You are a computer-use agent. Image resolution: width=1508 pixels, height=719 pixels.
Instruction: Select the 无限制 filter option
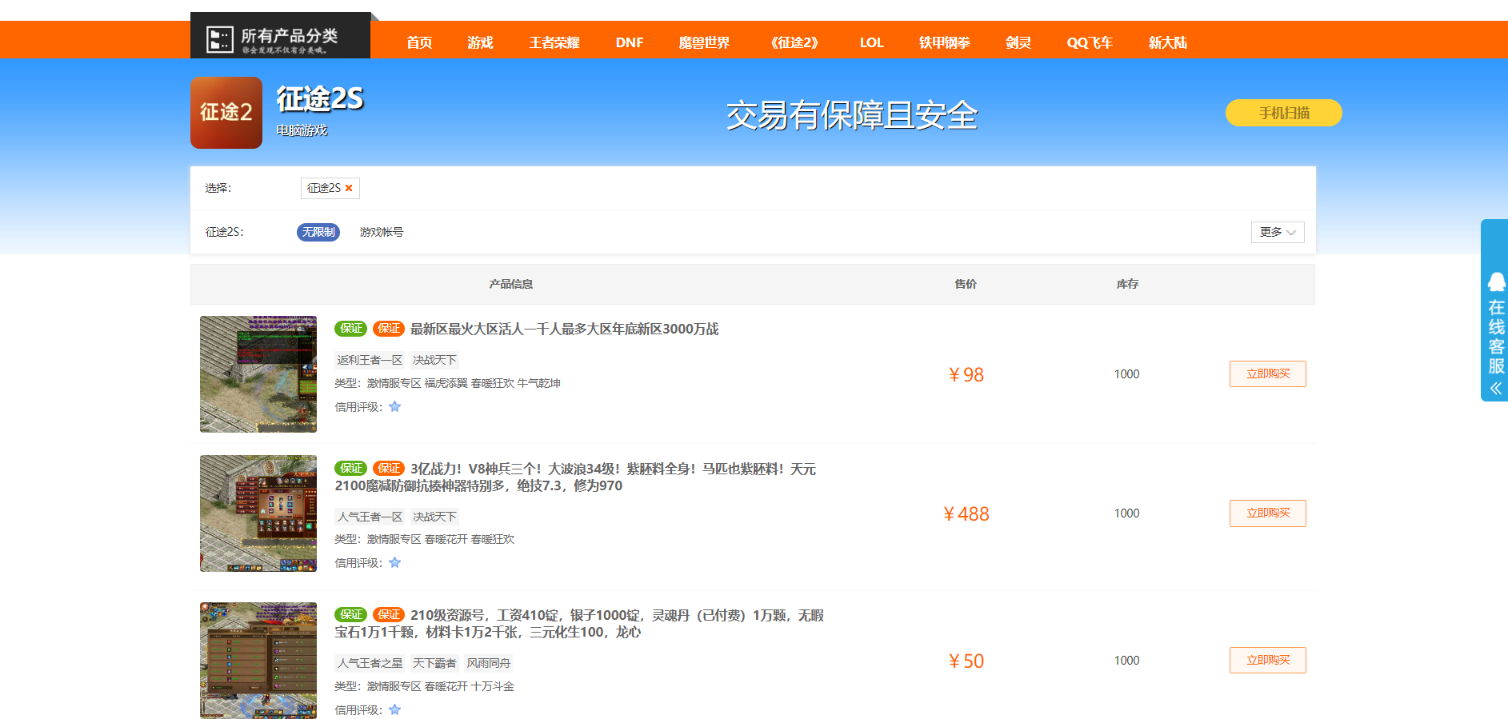(x=318, y=232)
